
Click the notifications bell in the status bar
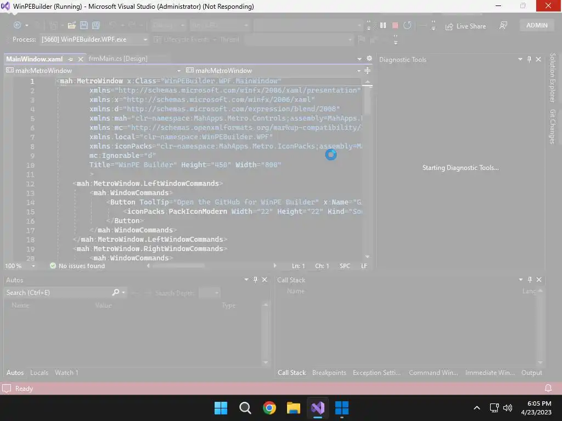(x=548, y=389)
